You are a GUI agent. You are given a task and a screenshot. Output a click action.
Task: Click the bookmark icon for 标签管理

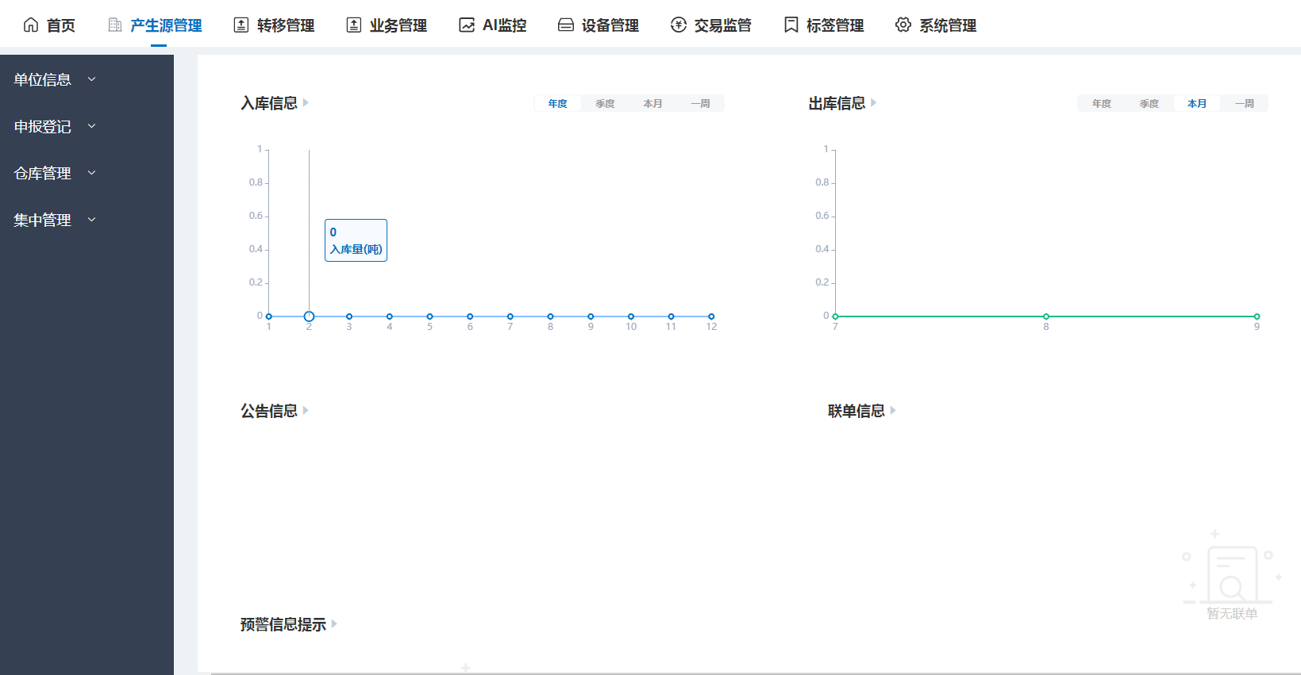pos(791,25)
